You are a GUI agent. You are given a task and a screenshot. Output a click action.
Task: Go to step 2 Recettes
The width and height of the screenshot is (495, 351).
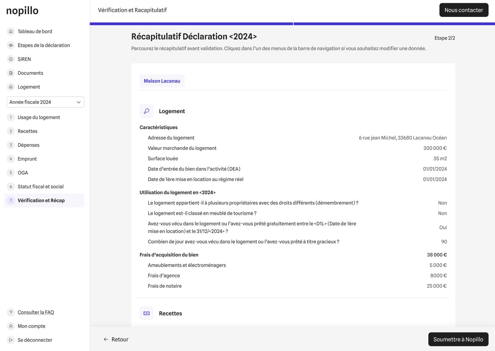pos(27,131)
